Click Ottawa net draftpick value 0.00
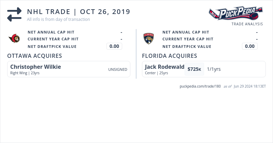This screenshot has width=273, height=143. tap(114, 47)
